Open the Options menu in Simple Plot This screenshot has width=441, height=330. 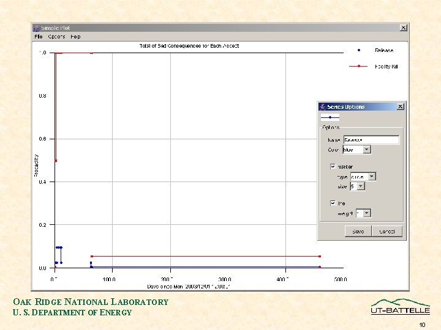[x=56, y=37]
